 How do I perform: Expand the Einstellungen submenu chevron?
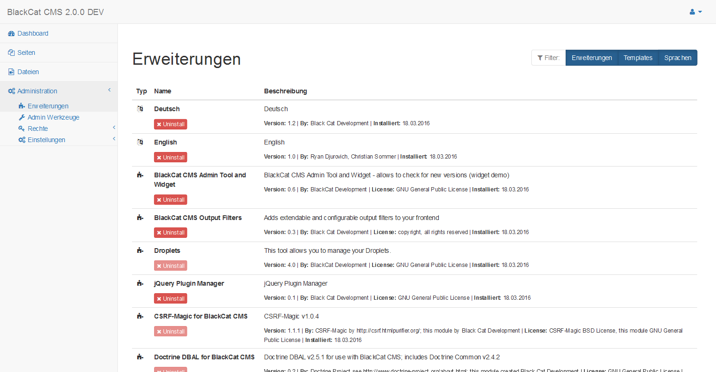tap(114, 139)
